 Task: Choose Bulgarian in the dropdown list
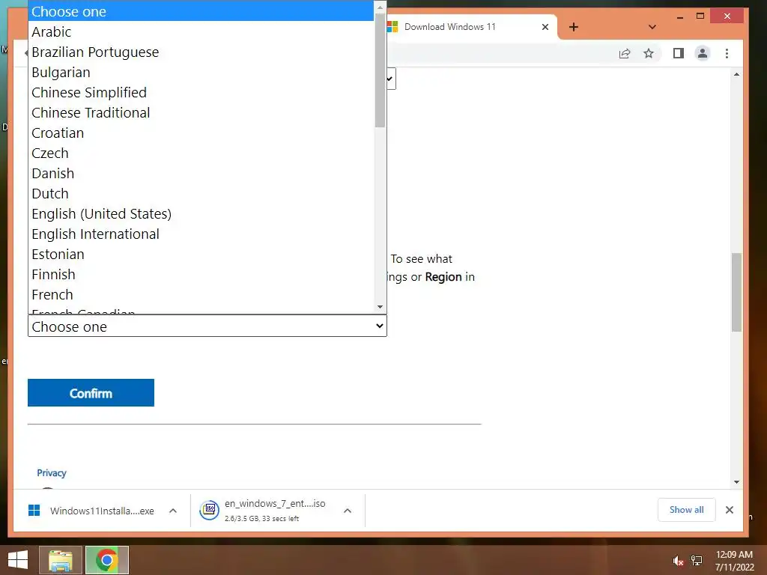coord(201,73)
